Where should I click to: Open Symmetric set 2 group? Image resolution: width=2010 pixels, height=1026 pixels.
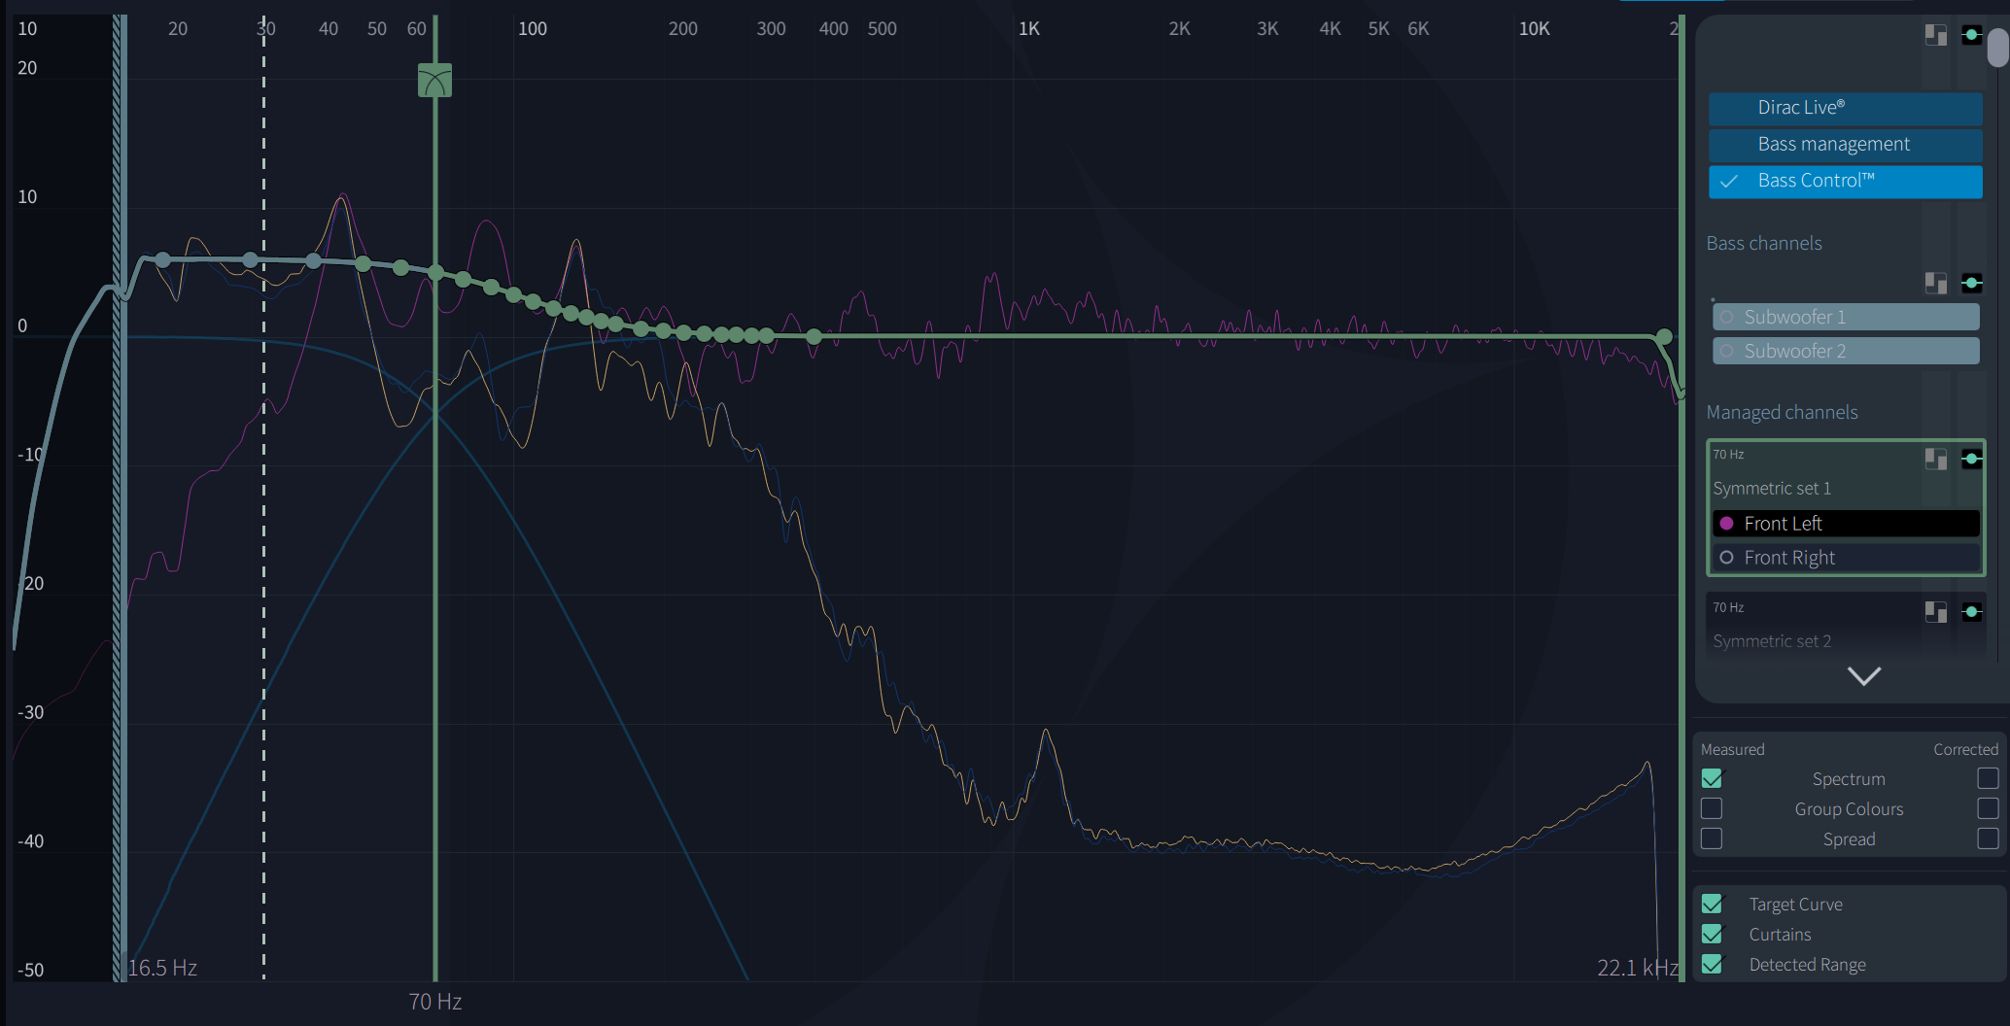(x=1771, y=641)
